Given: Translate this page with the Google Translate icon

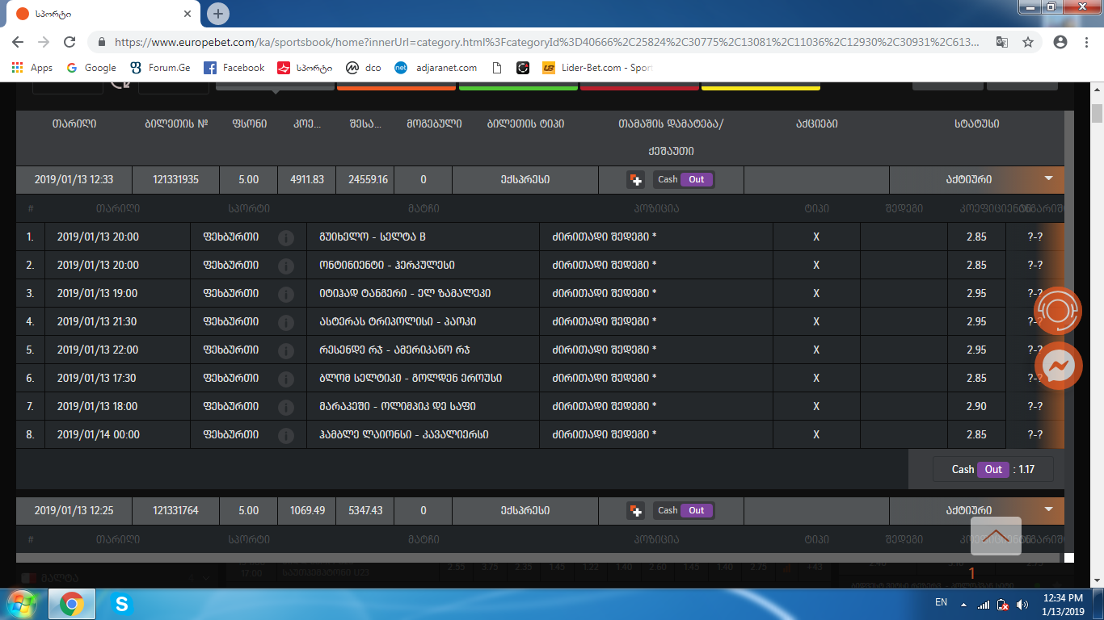Looking at the screenshot, I should coord(1002,42).
